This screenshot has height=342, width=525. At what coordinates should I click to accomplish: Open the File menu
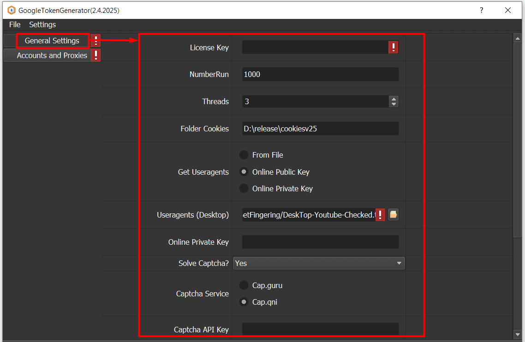pos(15,24)
